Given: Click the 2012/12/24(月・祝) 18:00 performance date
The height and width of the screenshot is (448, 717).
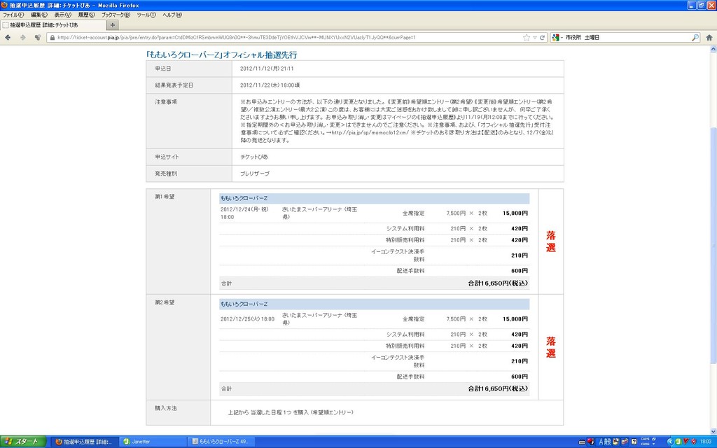Looking at the screenshot, I should (x=244, y=213).
